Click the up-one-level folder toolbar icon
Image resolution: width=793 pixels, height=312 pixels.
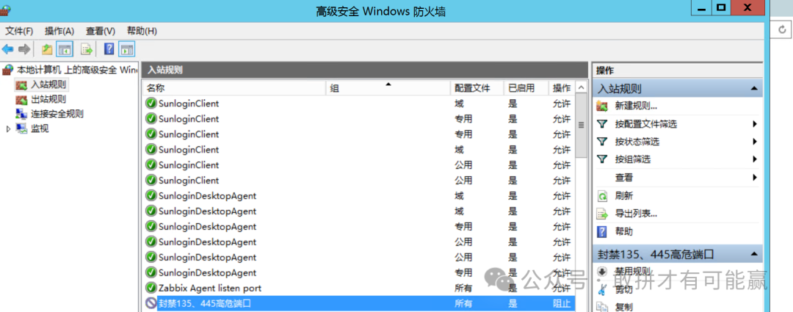47,49
